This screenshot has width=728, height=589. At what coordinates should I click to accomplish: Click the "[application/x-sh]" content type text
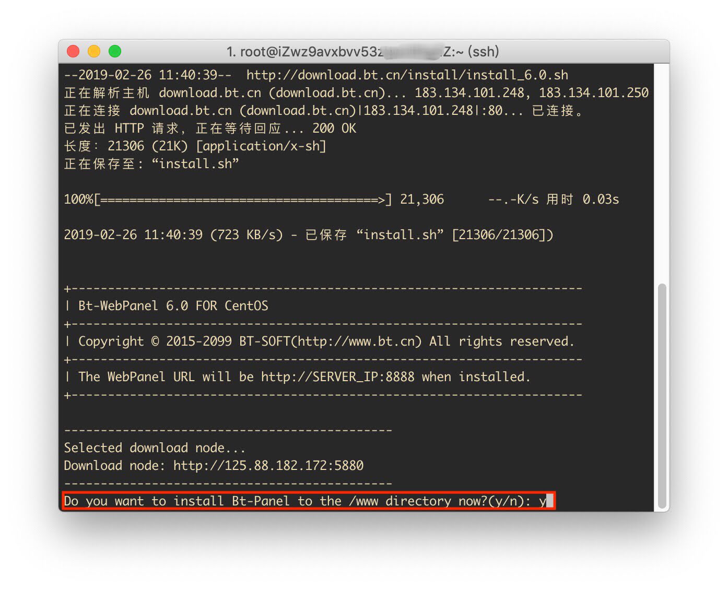point(261,146)
